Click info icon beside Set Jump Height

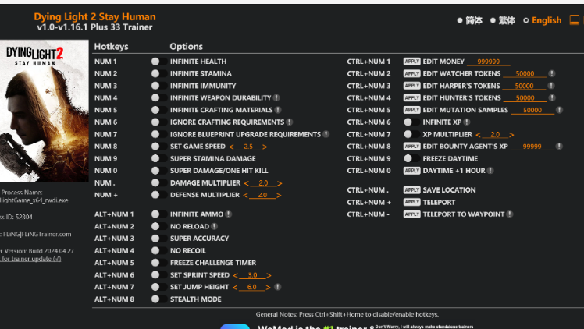[x=277, y=287]
